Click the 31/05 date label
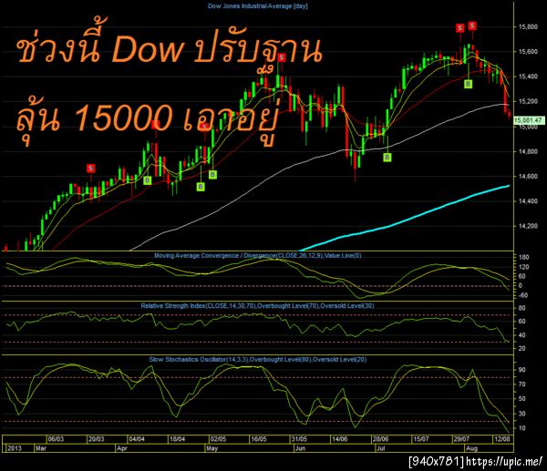The image size is (547, 471). [299, 439]
